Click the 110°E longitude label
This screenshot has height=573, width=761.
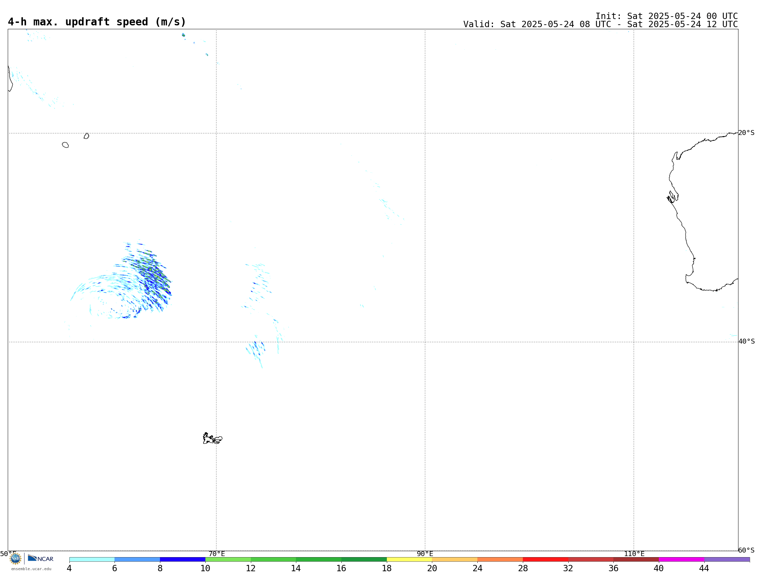(x=634, y=554)
